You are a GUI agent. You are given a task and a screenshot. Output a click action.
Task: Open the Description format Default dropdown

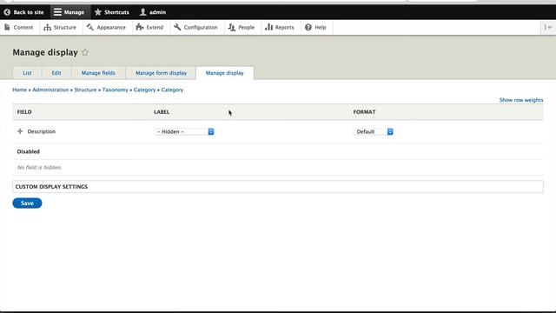(374, 131)
